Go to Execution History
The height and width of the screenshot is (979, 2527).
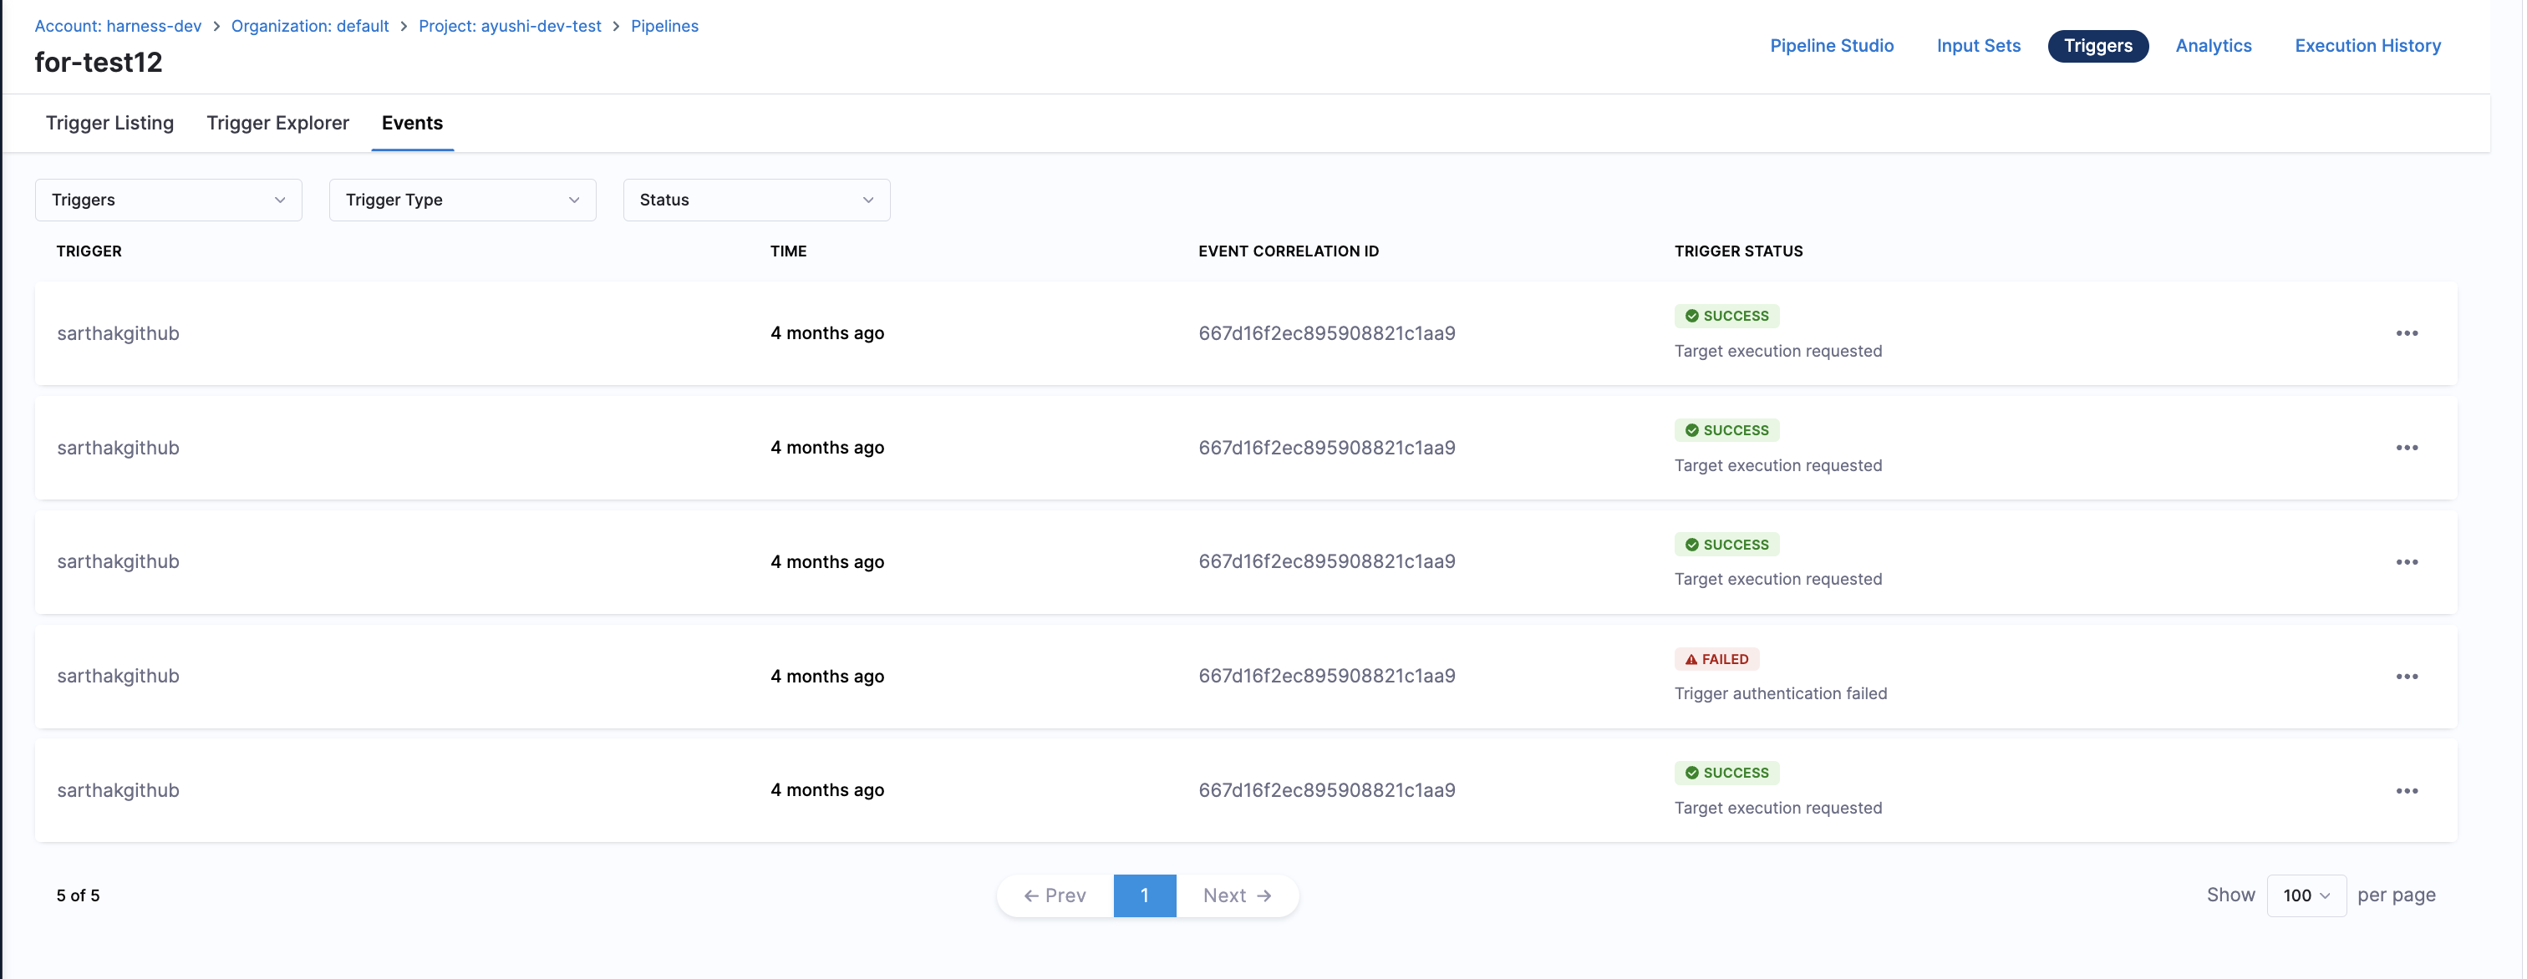[x=2367, y=46]
